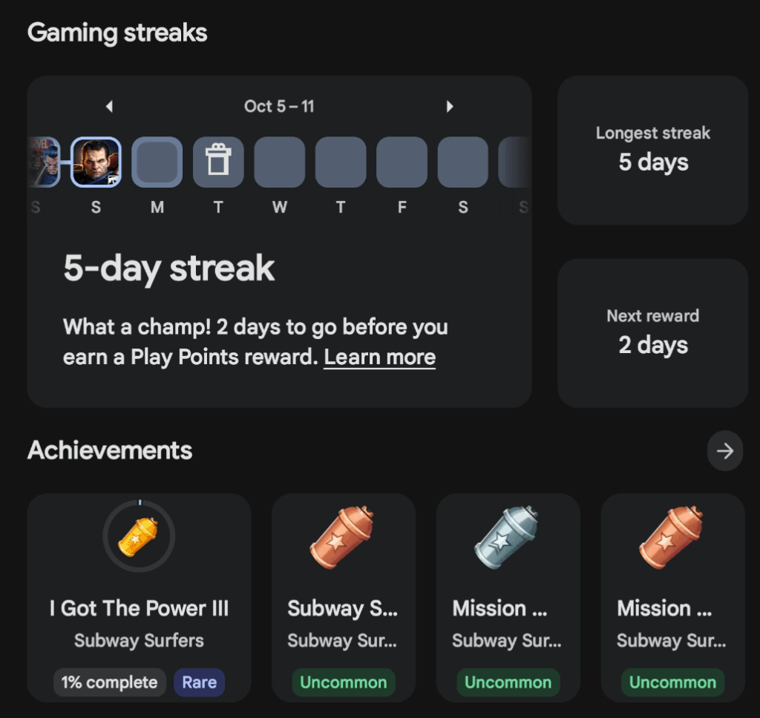Viewport: 760px width, 718px height.
Task: Select the Oct 5 – 11 date range
Action: click(279, 106)
